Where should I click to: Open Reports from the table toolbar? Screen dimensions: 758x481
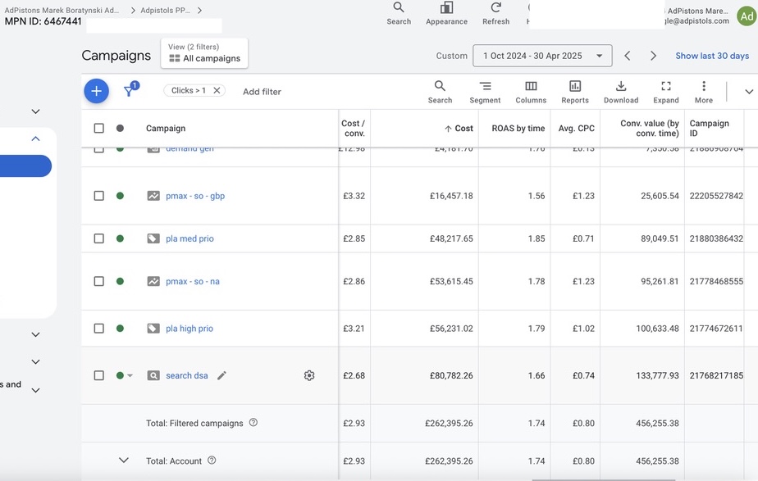(575, 92)
